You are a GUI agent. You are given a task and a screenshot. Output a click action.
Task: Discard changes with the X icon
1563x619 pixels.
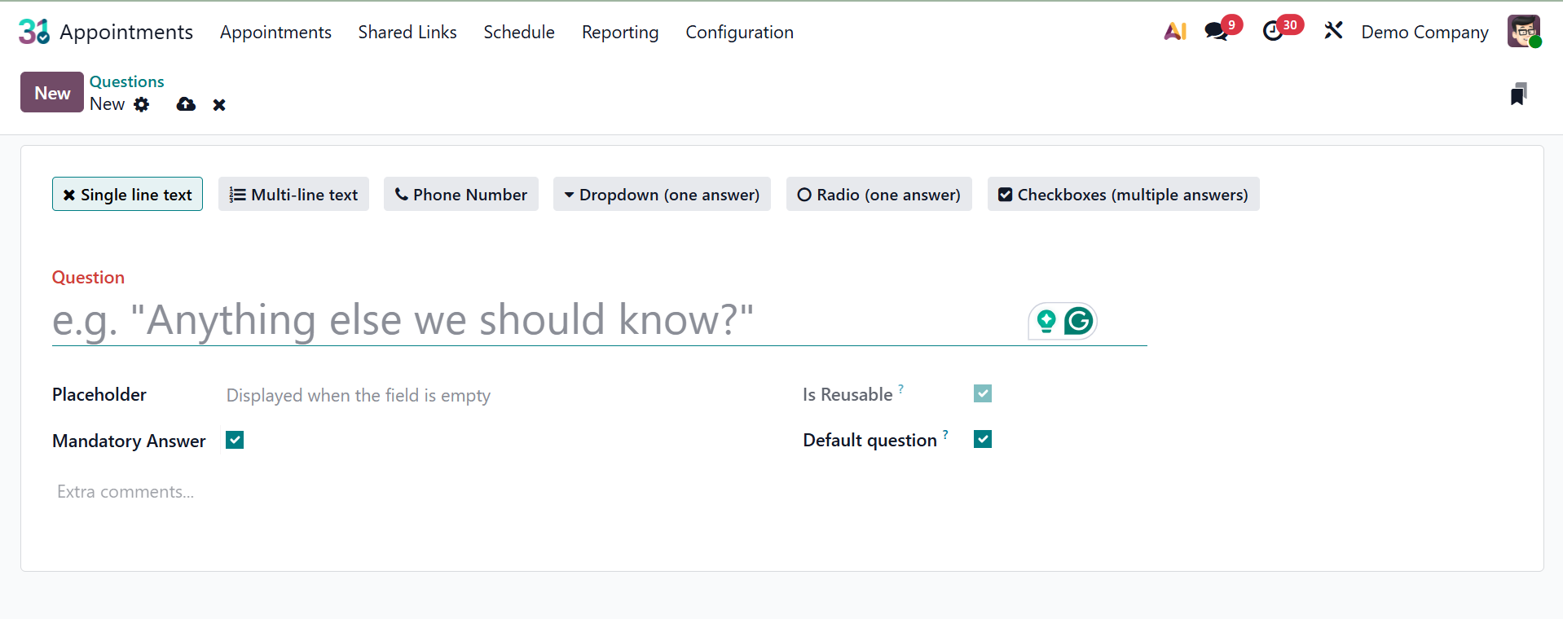(219, 105)
